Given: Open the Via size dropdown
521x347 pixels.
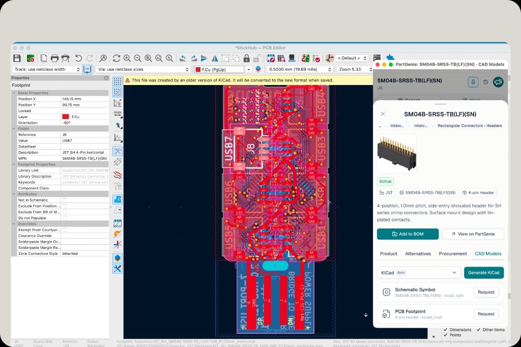Looking at the screenshot, I should 143,70.
